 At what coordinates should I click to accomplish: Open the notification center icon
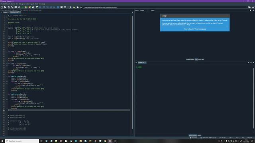tap(252, 141)
